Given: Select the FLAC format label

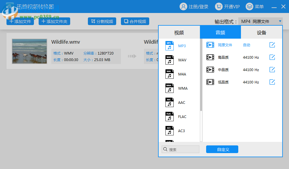Looking at the screenshot, I should tap(182, 117).
